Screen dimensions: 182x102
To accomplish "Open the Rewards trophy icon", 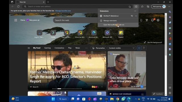I will pos(147,20).
